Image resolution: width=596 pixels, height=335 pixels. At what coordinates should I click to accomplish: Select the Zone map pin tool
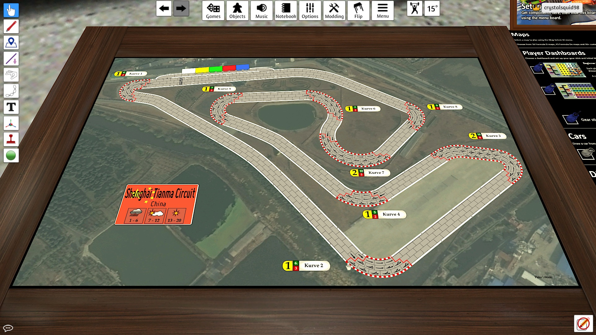pyautogui.click(x=11, y=43)
